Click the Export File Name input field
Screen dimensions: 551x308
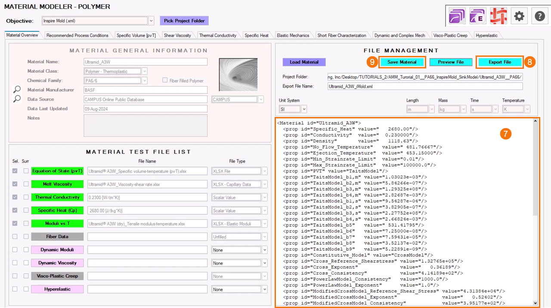click(424, 86)
